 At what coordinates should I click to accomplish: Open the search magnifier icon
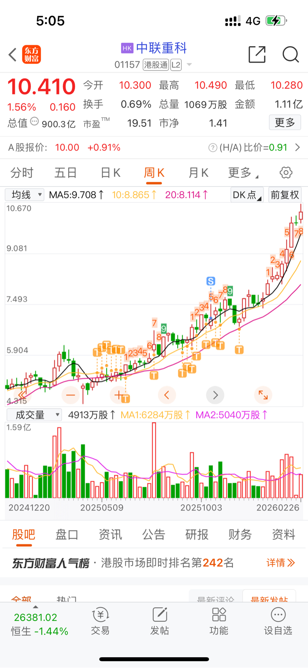click(x=291, y=54)
